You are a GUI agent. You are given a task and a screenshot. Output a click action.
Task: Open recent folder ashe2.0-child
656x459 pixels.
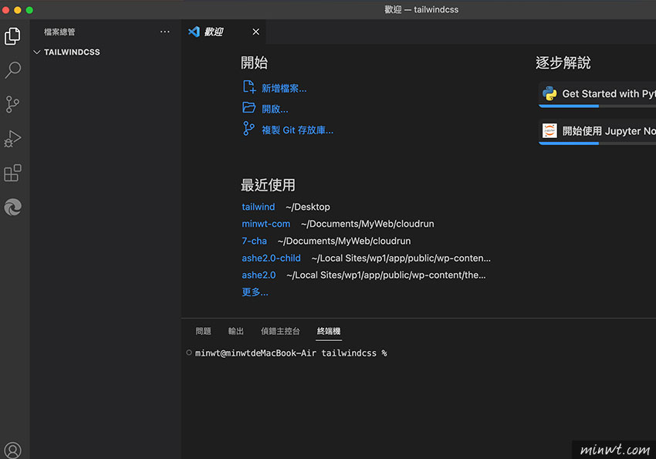click(271, 258)
